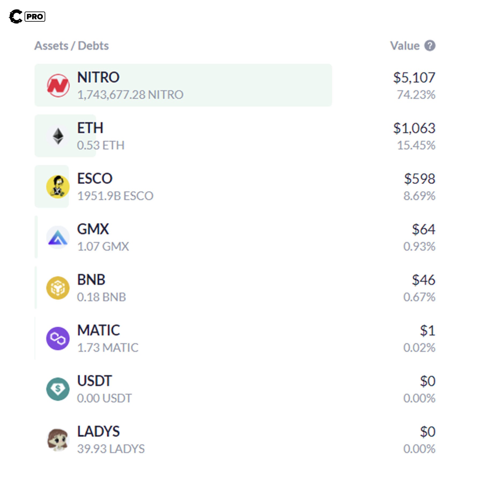Click the LADYS character avatar
This screenshot has height=493, width=482.
click(x=58, y=440)
